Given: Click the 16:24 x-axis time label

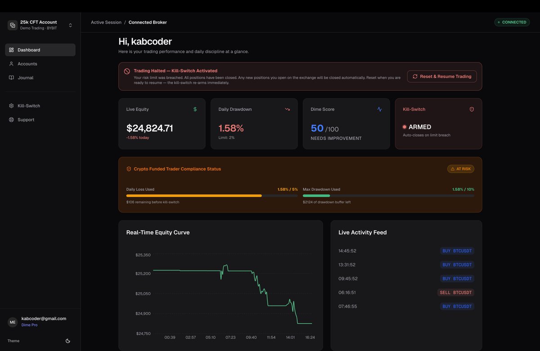Looking at the screenshot, I should click(x=310, y=337).
